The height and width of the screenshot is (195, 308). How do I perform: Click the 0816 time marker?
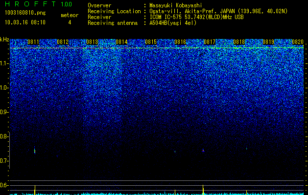180,42
